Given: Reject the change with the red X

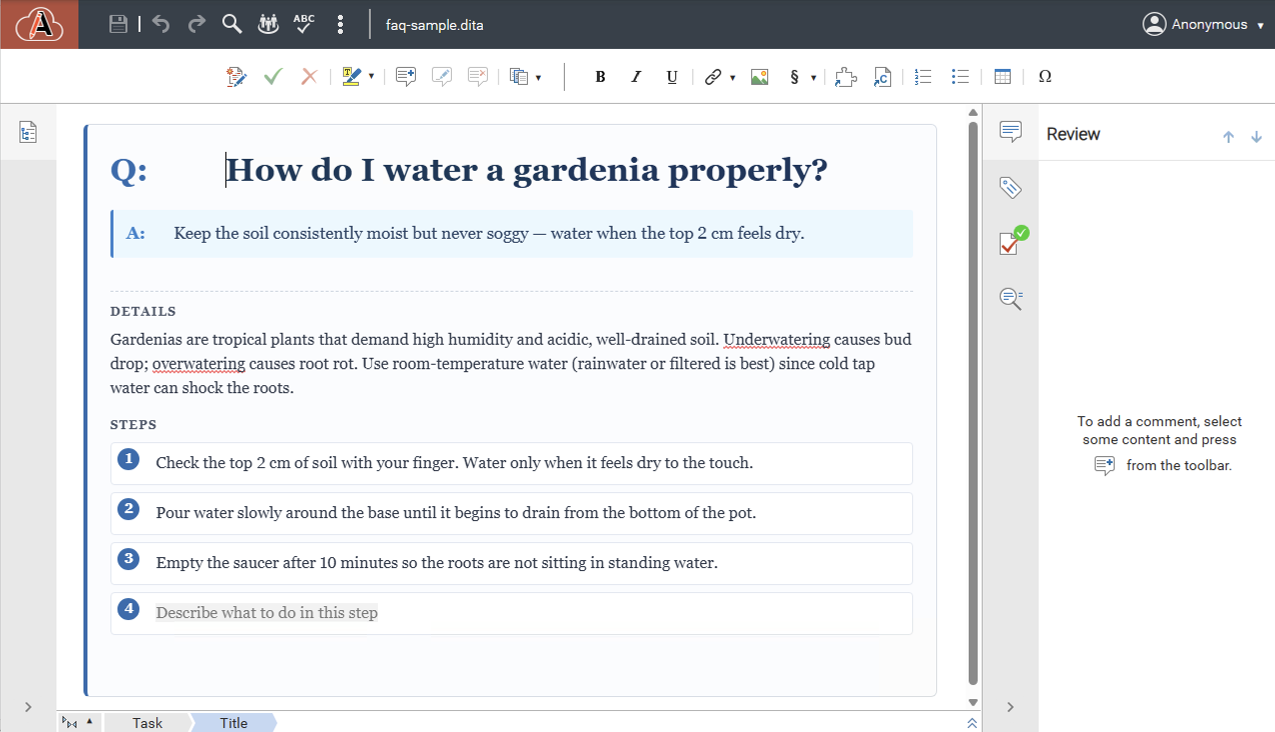Looking at the screenshot, I should 309,77.
